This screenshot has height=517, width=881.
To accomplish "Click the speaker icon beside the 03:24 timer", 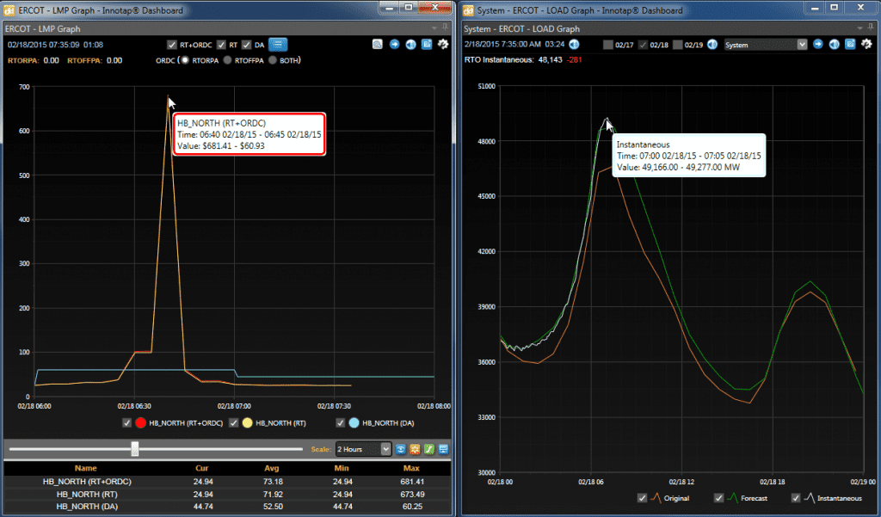I will click(x=574, y=45).
